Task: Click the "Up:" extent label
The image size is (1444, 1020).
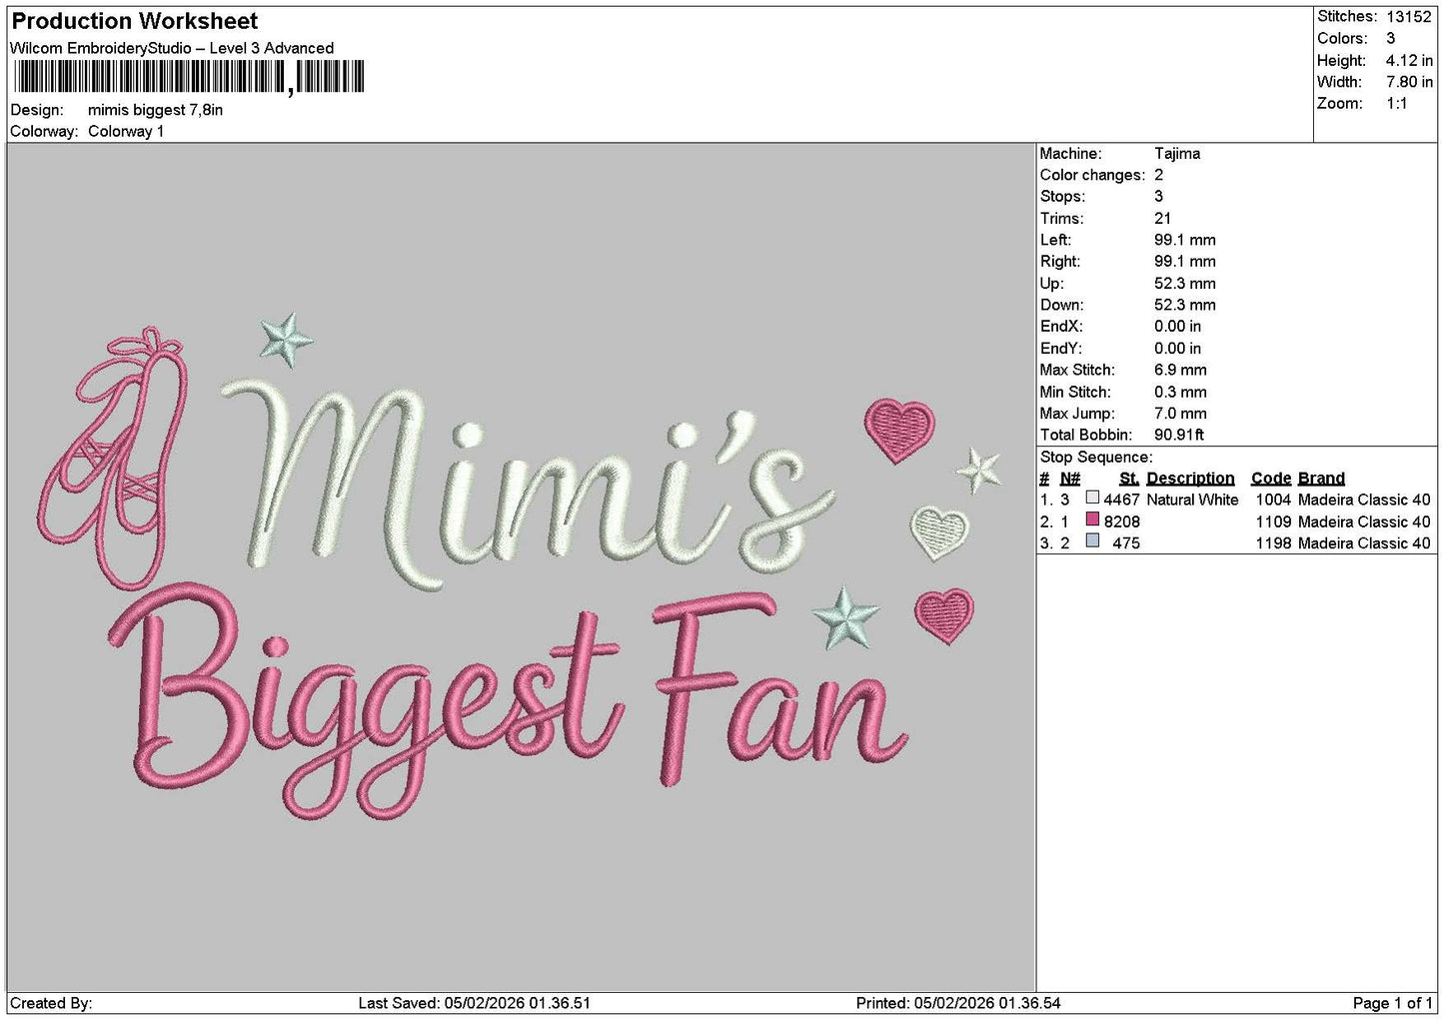Action: pos(1052,283)
